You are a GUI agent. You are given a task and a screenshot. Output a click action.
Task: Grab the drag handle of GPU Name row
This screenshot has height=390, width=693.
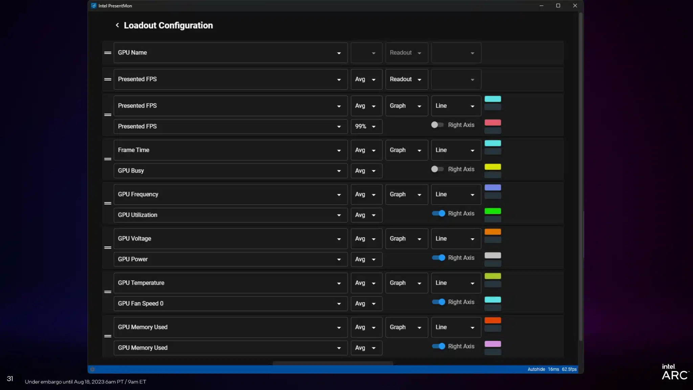(108, 53)
